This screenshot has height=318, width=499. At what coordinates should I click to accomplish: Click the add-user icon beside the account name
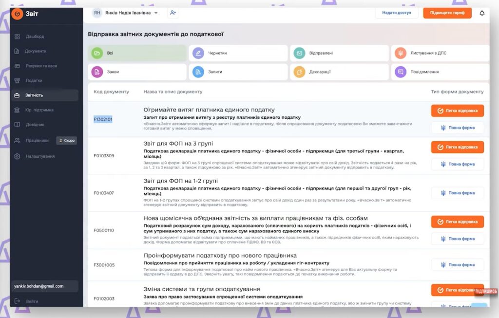[x=173, y=13]
